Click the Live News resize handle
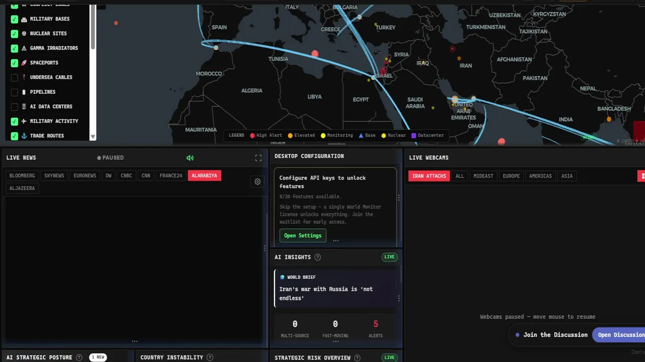The width and height of the screenshot is (645, 362). (135, 341)
